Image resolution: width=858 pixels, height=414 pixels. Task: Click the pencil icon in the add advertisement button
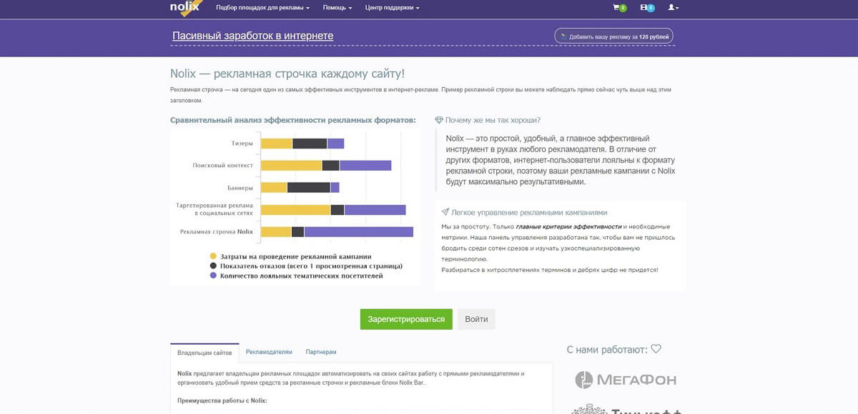pyautogui.click(x=563, y=36)
